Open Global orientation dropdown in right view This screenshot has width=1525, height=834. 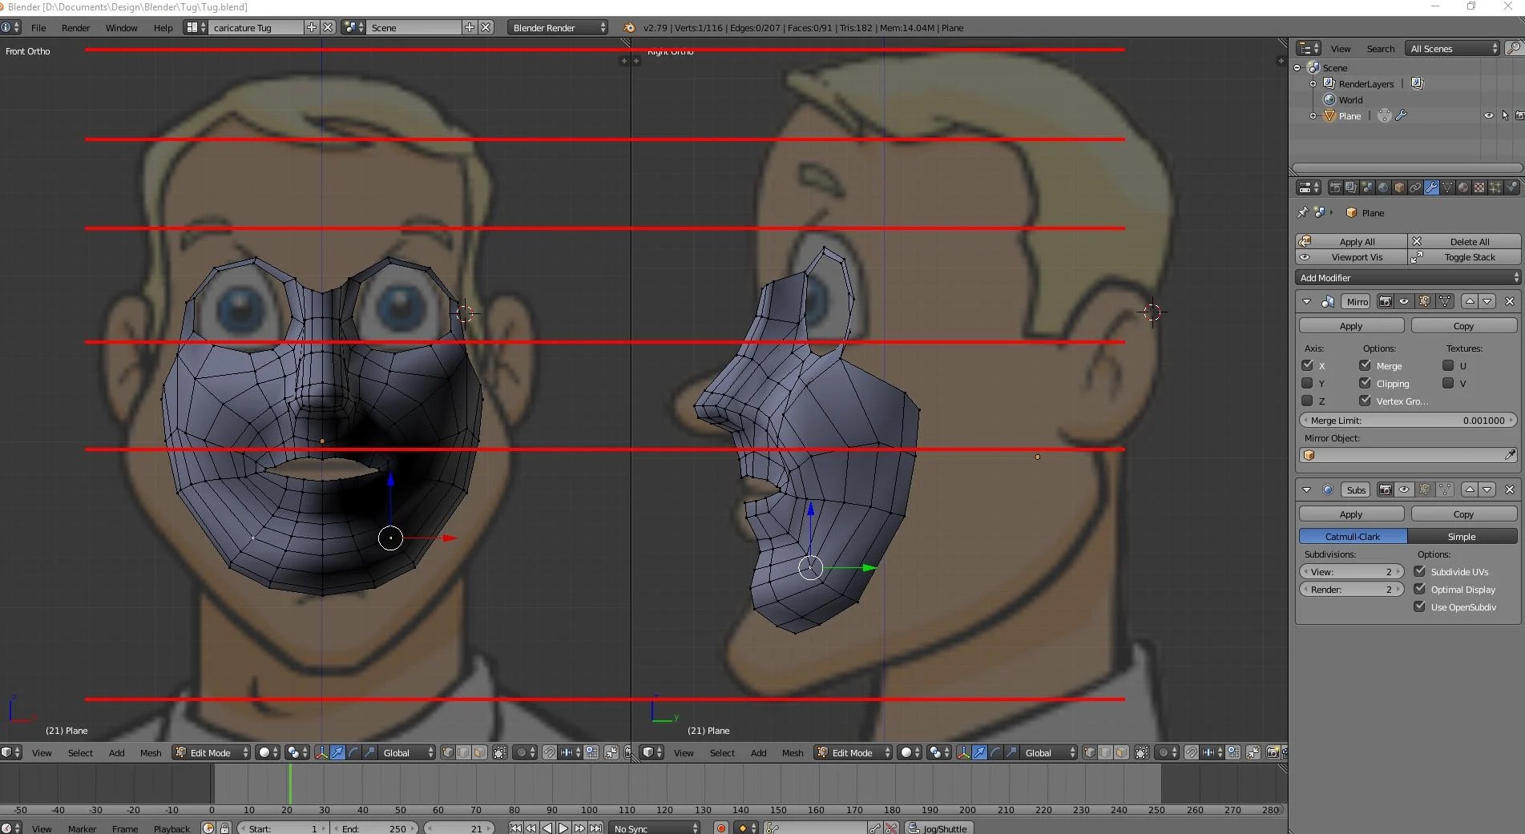[x=1047, y=752]
